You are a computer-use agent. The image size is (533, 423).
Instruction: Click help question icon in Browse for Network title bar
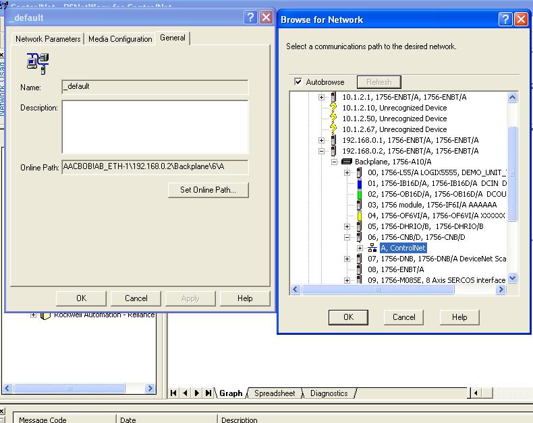click(505, 20)
